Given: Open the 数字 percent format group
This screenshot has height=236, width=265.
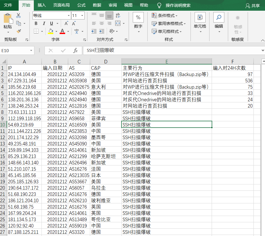Looking at the screenshot, I should point(138,23).
